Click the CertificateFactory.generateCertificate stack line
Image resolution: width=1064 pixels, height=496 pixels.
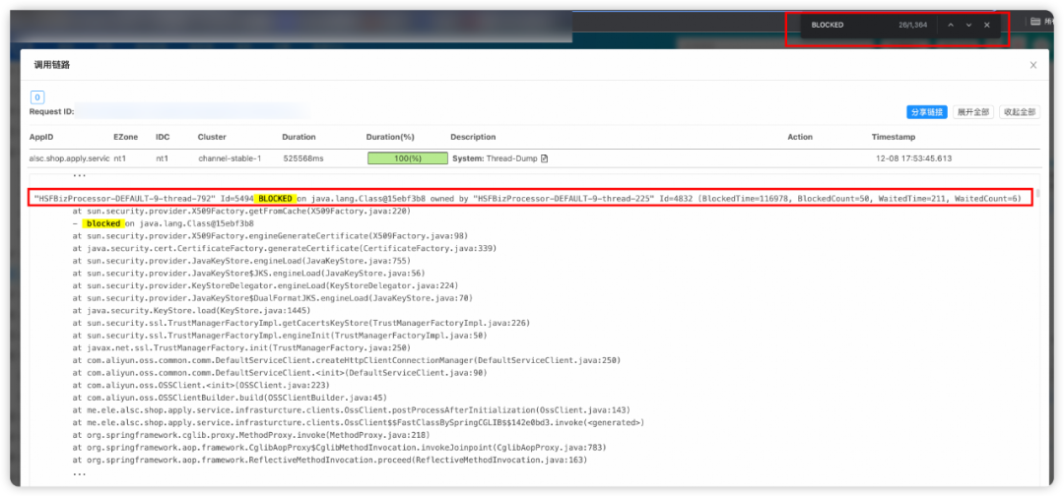tap(285, 248)
